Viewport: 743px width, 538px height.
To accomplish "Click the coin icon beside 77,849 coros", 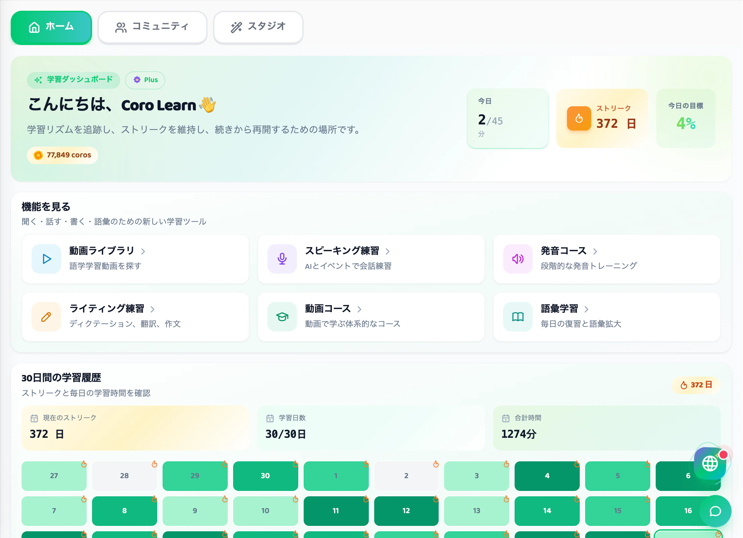I will (38, 155).
